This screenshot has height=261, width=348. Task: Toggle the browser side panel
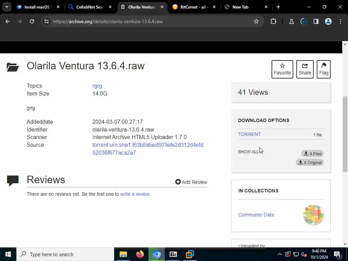pyautogui.click(x=316, y=21)
